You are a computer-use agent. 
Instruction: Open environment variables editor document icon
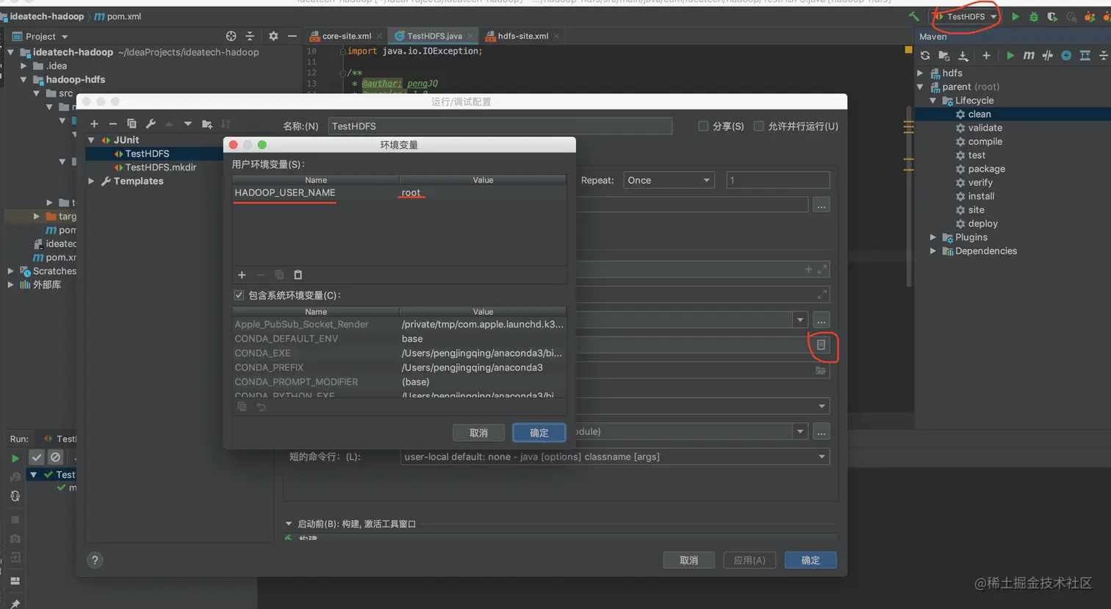point(821,345)
